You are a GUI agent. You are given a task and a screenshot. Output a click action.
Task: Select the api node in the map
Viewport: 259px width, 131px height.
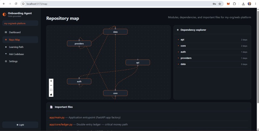(x=138, y=62)
